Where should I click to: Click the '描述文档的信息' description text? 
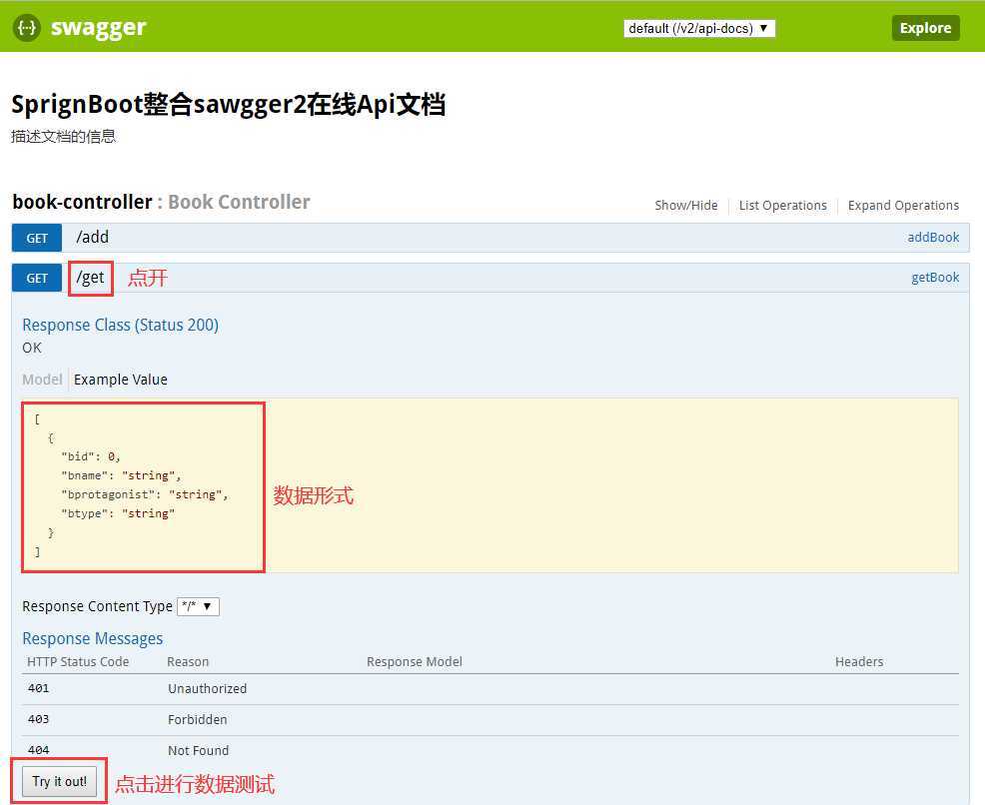(x=64, y=136)
